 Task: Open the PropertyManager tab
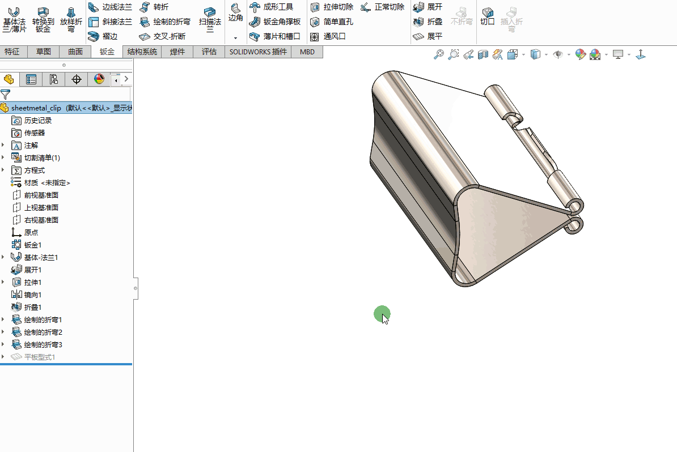click(x=31, y=79)
